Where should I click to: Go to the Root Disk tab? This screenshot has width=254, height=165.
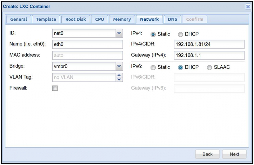[x=76, y=19]
